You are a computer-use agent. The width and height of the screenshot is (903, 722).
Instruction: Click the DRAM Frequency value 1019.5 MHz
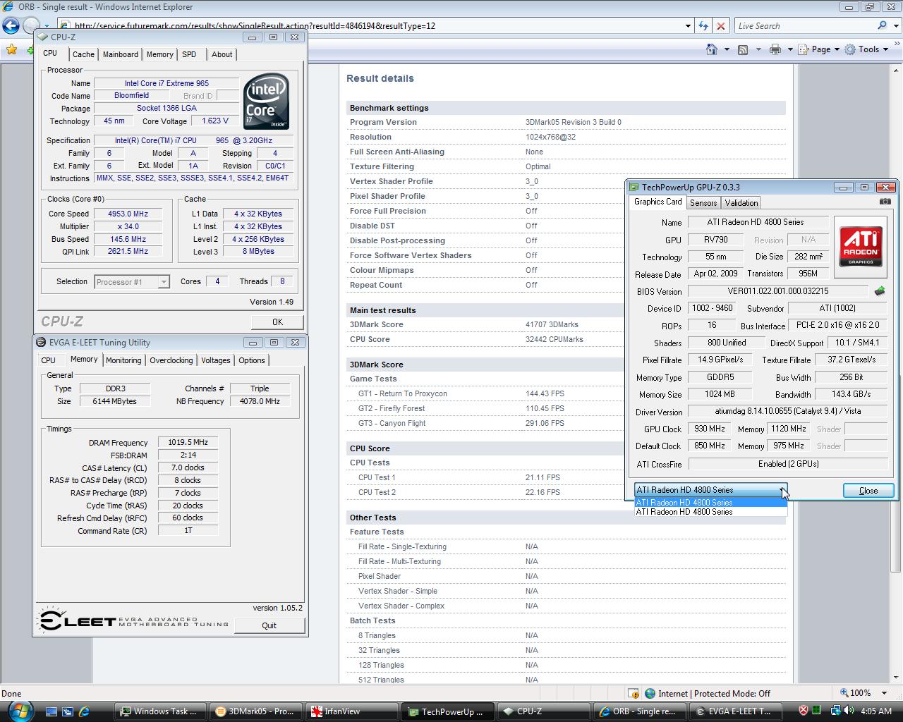click(x=188, y=442)
